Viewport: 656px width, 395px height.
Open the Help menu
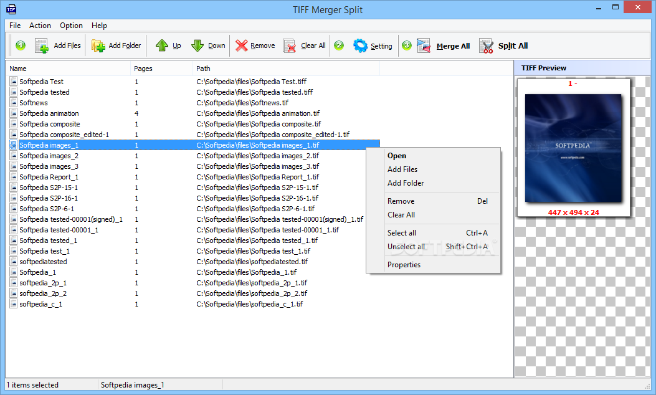pyautogui.click(x=99, y=26)
